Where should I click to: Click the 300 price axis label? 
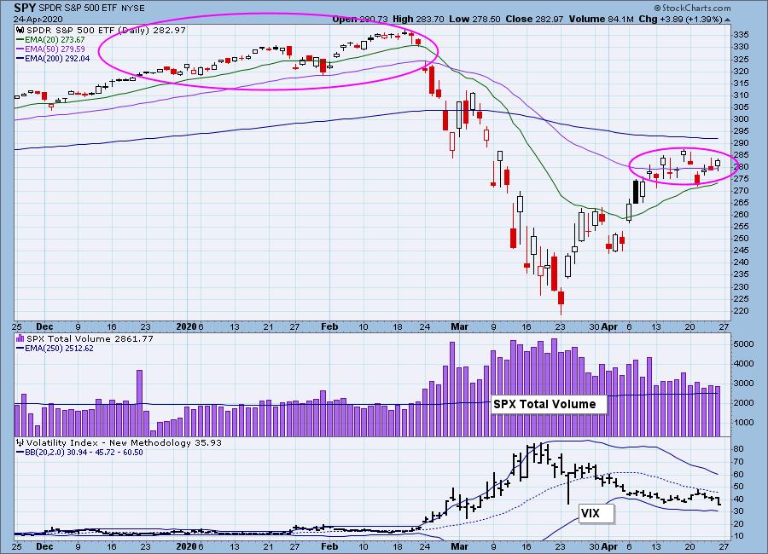pos(741,119)
